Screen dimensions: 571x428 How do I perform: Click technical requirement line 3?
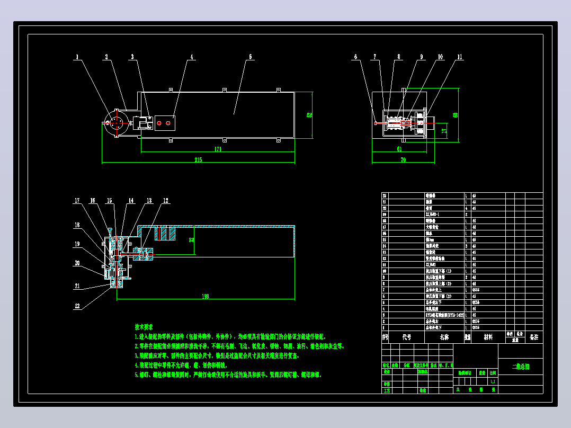pyautogui.click(x=217, y=356)
